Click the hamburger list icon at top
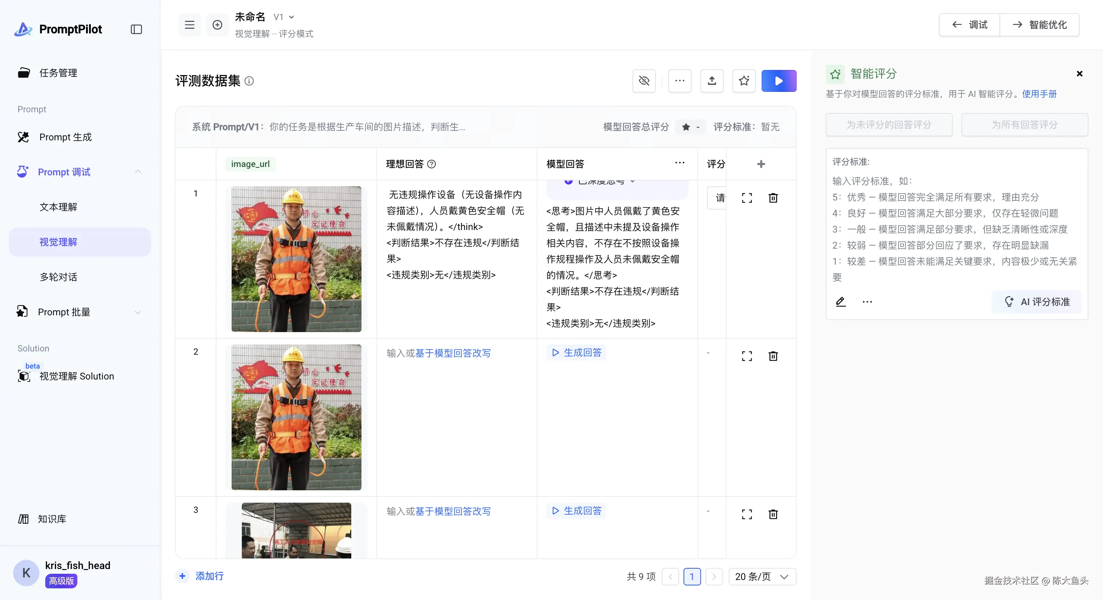This screenshot has width=1103, height=600. (190, 25)
